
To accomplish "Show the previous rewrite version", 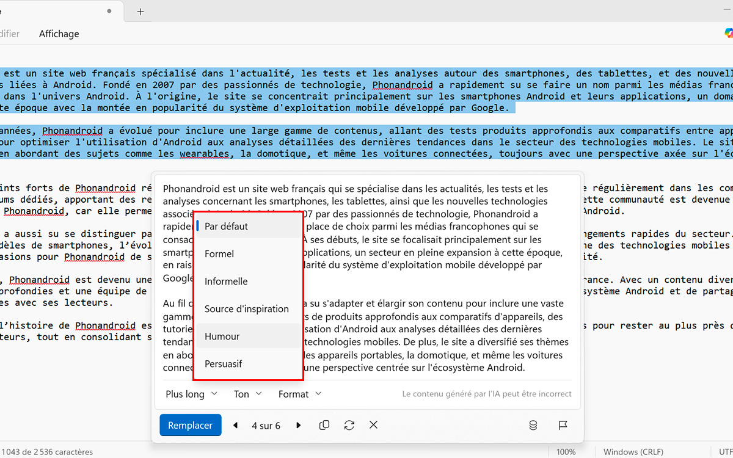I will click(x=236, y=426).
